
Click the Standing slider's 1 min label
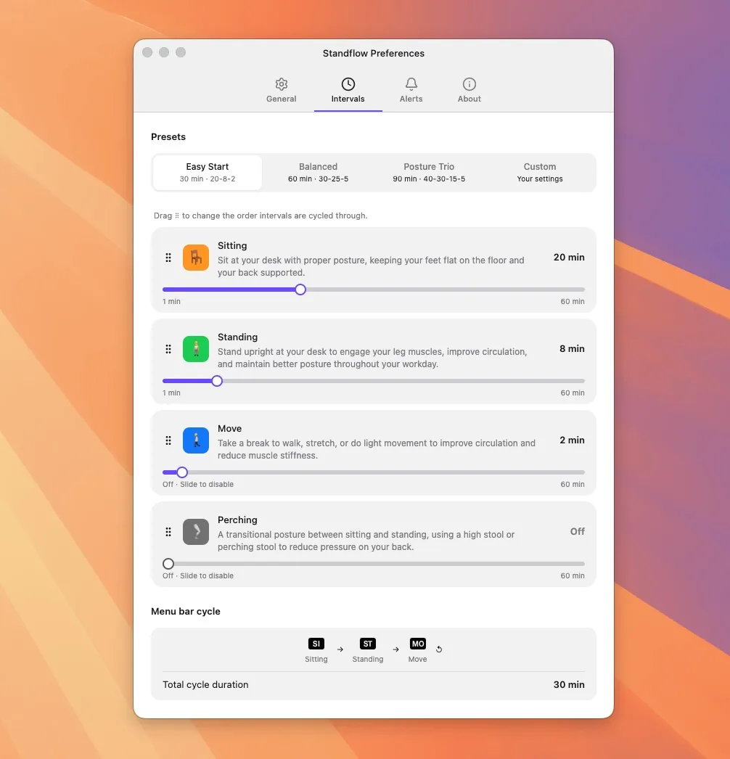171,393
